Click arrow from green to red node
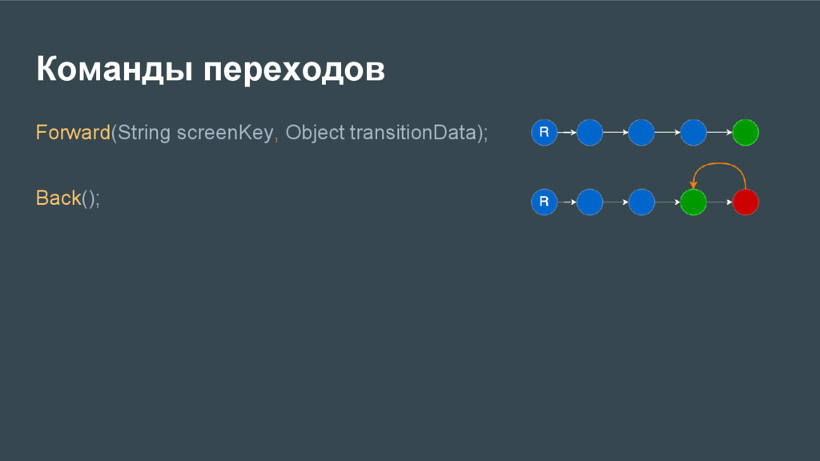Image resolution: width=820 pixels, height=461 pixels. [720, 202]
